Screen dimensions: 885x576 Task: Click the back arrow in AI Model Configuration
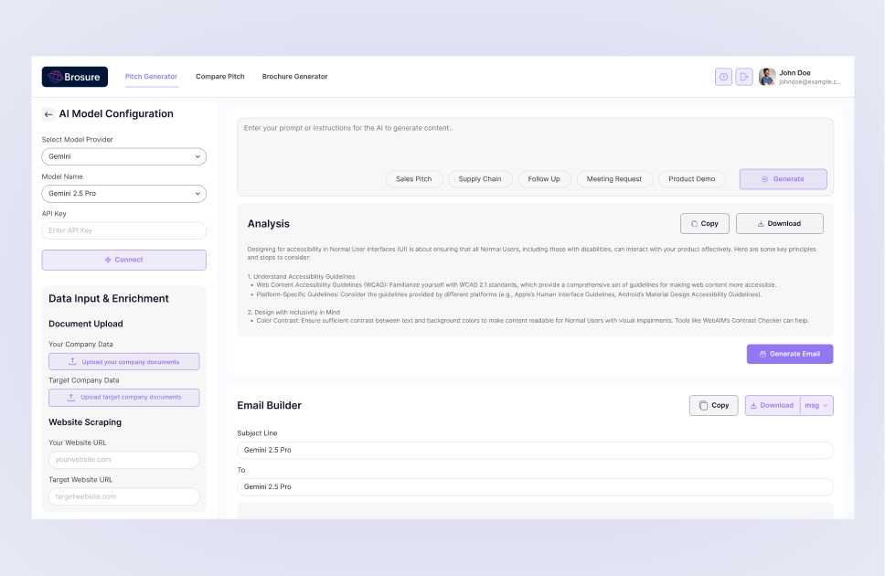tap(48, 113)
